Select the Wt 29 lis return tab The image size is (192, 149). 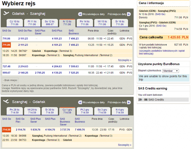coord(32,111)
